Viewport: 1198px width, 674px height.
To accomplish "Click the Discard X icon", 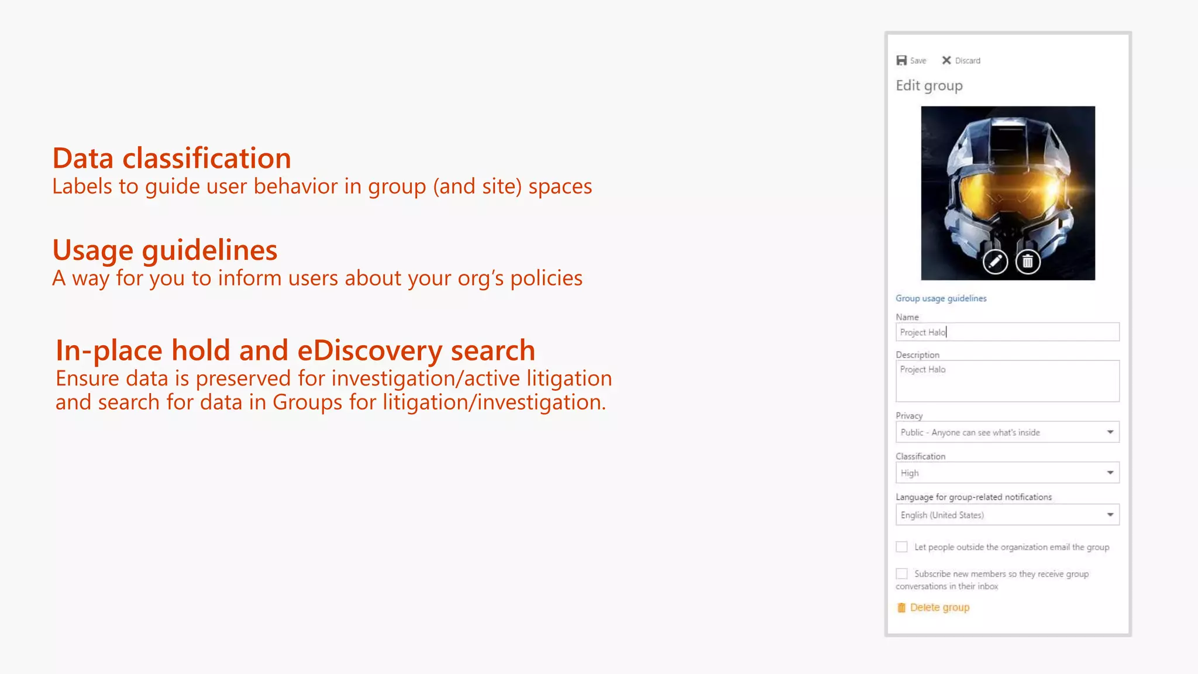I will 946,60.
